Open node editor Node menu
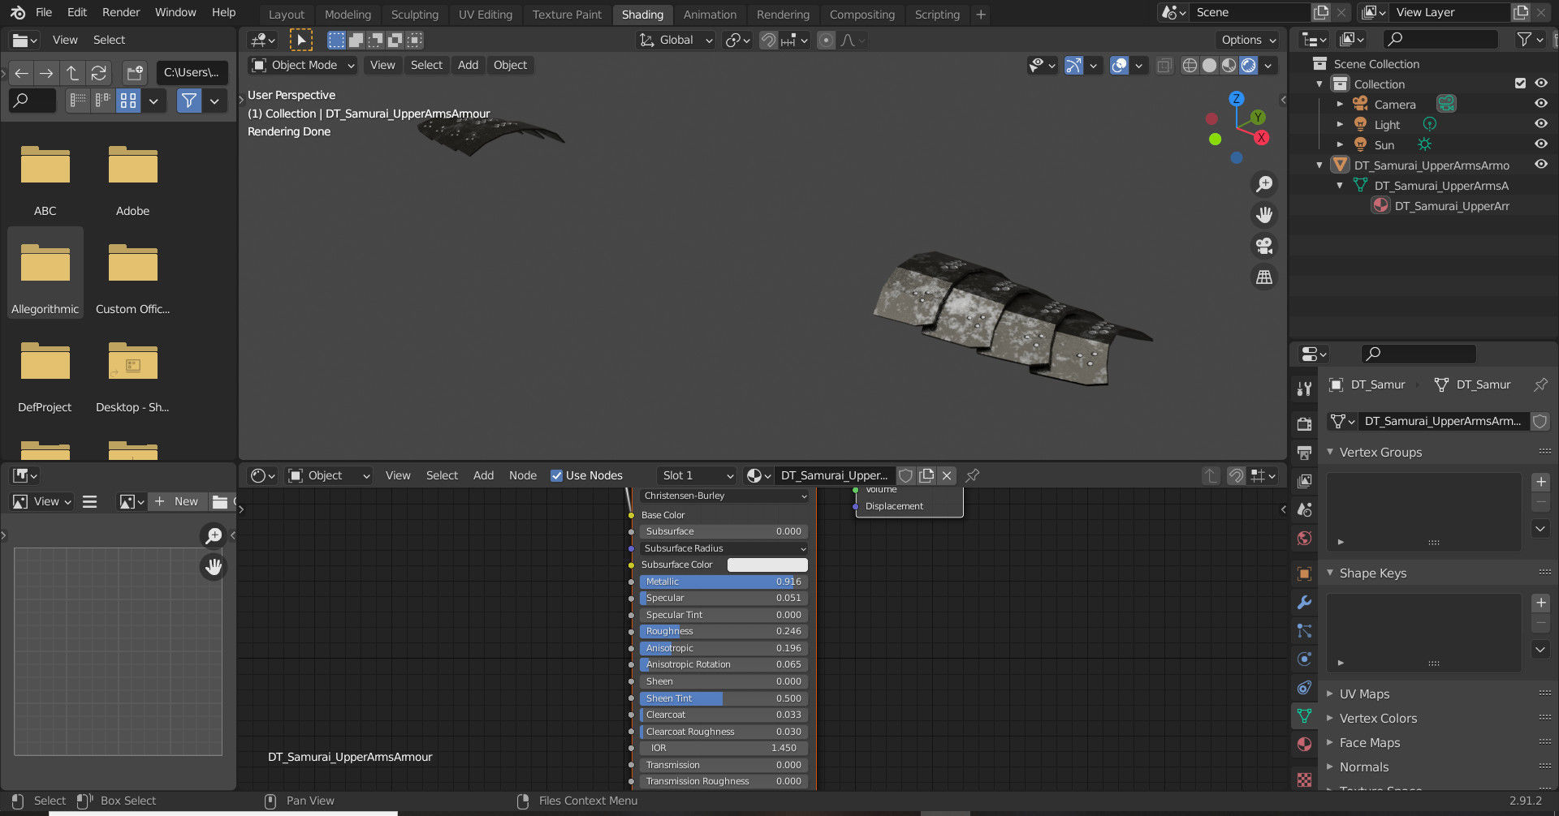The width and height of the screenshot is (1559, 816). (x=523, y=476)
